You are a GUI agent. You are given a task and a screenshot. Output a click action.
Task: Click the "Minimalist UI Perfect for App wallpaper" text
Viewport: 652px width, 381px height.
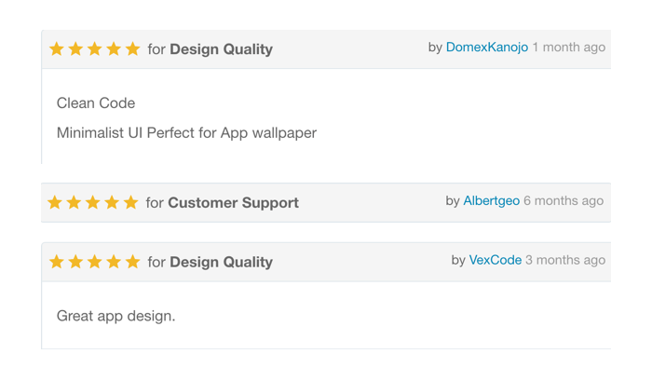click(186, 132)
